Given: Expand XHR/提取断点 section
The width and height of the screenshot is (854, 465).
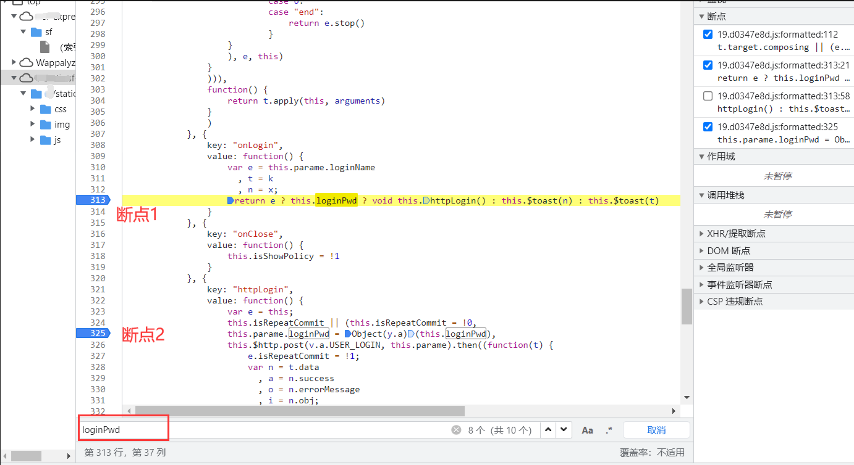Looking at the screenshot, I should [x=701, y=234].
